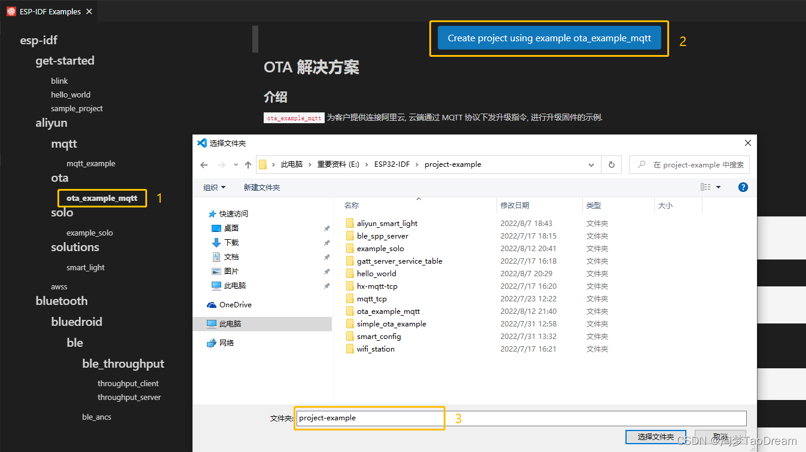The image size is (806, 452).
Task: Click the 新建文件夹 button
Action: click(262, 187)
